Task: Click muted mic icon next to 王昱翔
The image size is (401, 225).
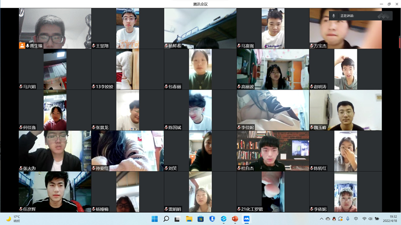Action: [x=94, y=46]
